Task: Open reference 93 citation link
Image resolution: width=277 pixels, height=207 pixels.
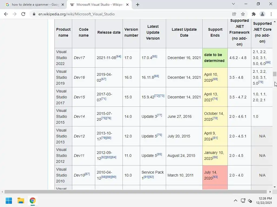Action: pyautogui.click(x=215, y=177)
